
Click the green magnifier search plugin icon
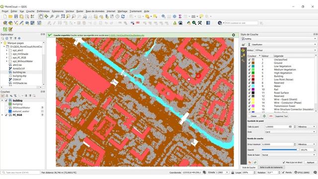[194, 23]
